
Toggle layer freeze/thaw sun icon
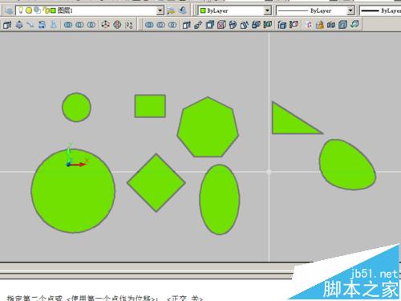click(29, 10)
